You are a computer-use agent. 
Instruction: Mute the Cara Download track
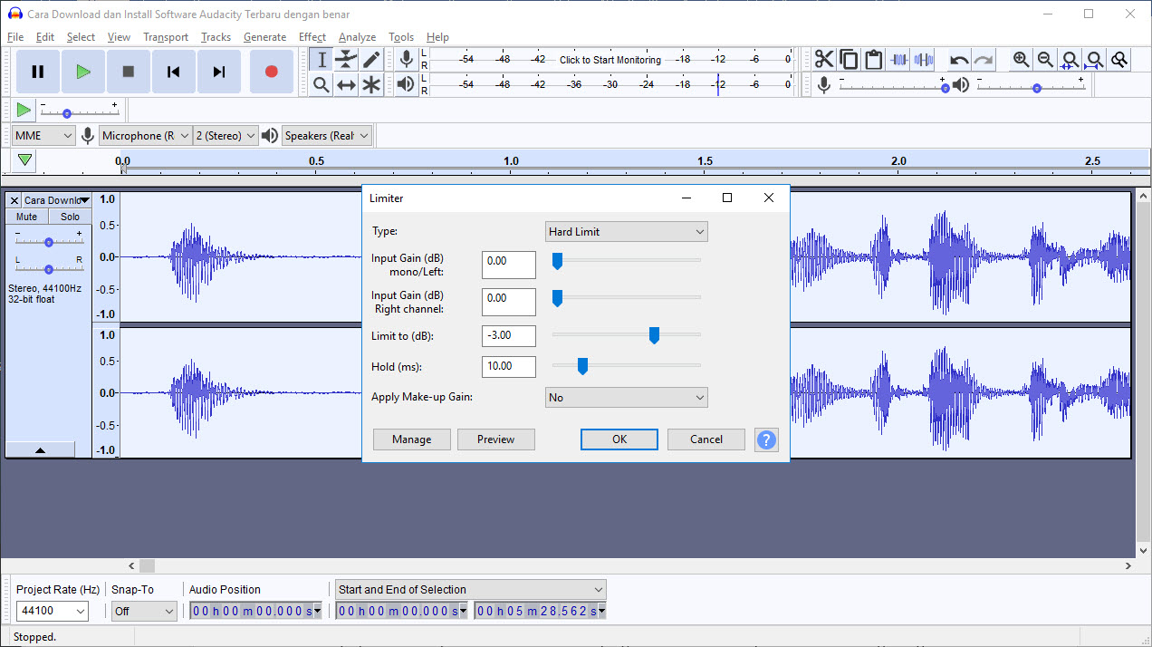coord(27,217)
